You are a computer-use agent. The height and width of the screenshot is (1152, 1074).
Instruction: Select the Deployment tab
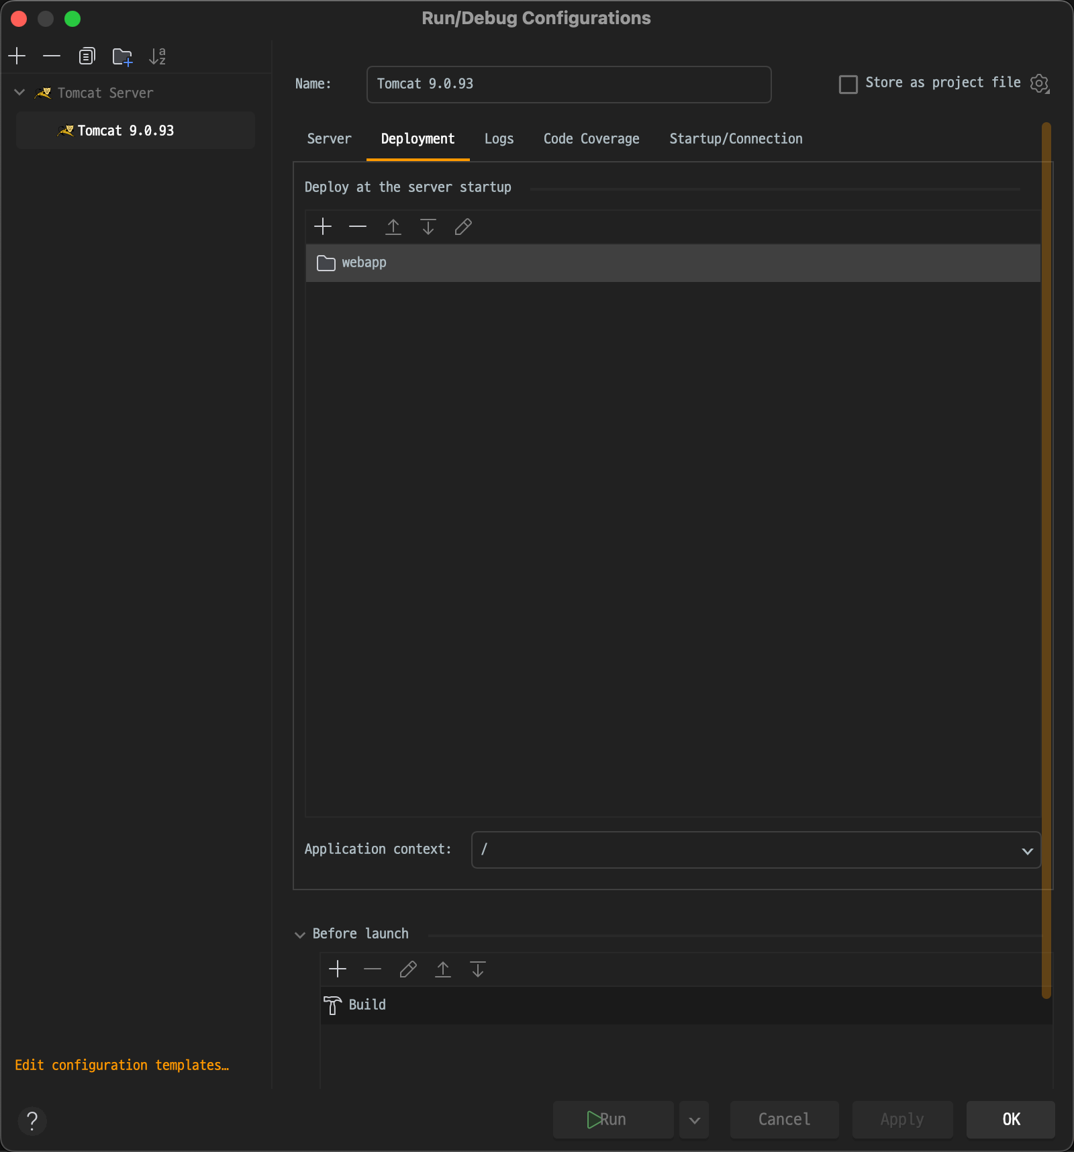tap(418, 139)
